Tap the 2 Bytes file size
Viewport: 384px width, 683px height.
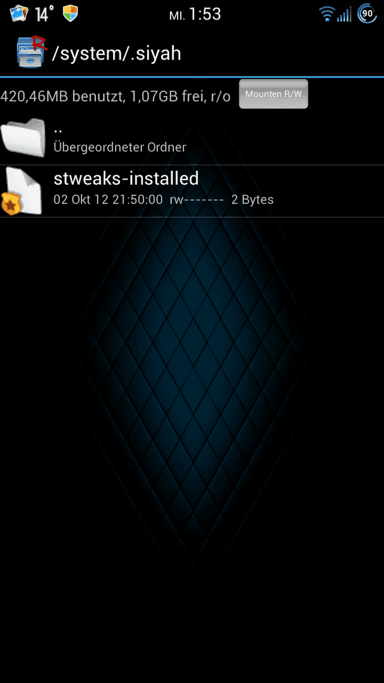(252, 200)
